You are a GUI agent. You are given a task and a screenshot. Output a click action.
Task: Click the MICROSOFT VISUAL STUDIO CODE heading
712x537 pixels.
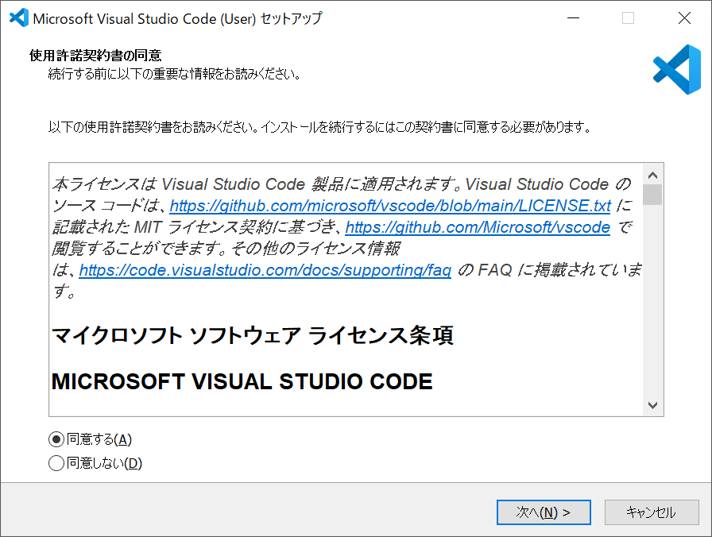(242, 381)
